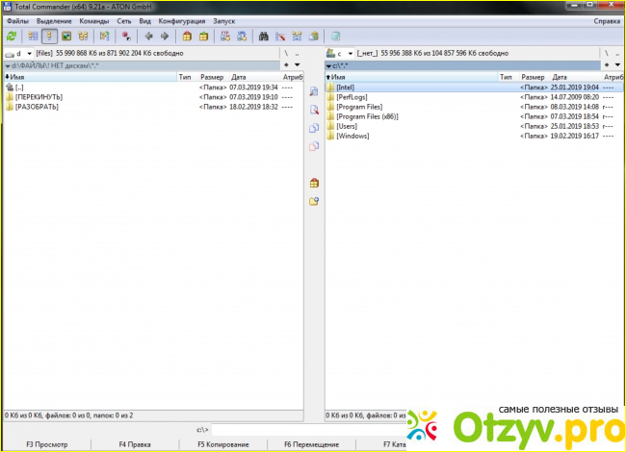626x452 pixels.
Task: Click the binoculars search files icon
Action: [x=263, y=36]
